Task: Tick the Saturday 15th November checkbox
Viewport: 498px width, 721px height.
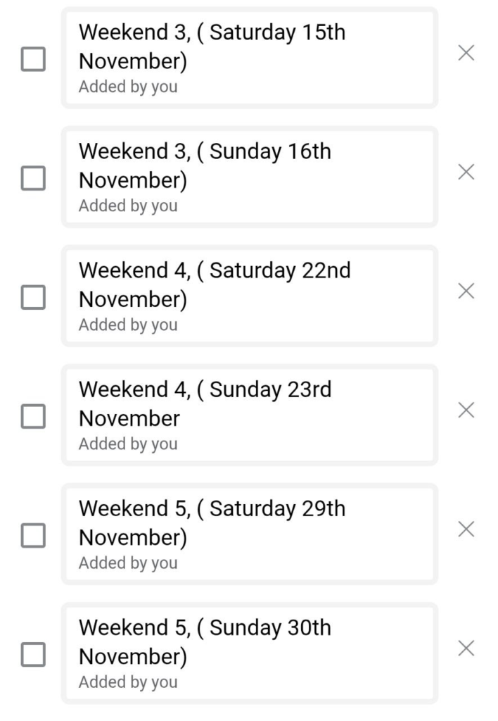Action: (33, 59)
